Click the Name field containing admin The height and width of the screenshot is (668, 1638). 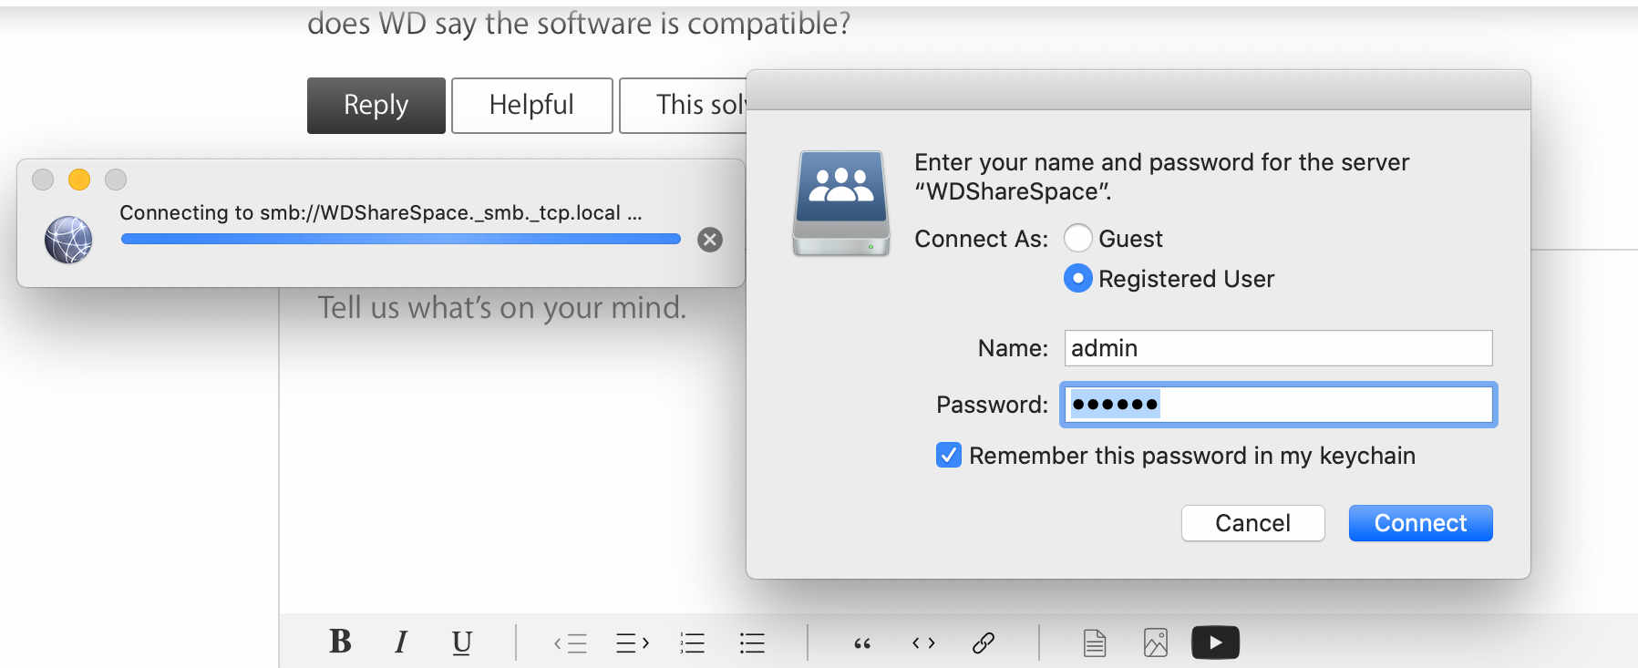1278,348
